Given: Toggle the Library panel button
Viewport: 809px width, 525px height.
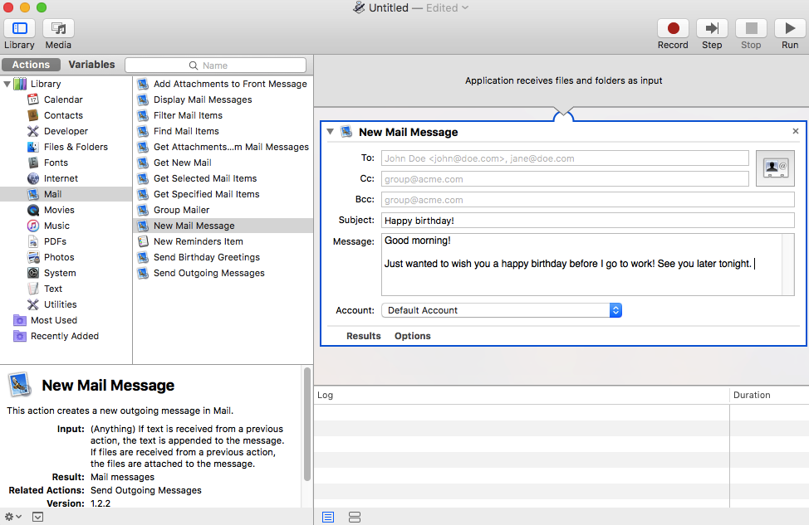Looking at the screenshot, I should [20, 28].
